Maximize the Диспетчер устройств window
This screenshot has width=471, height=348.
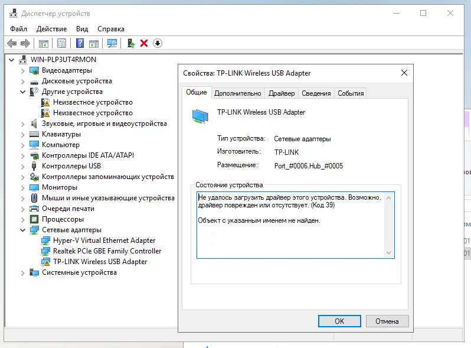(x=423, y=13)
